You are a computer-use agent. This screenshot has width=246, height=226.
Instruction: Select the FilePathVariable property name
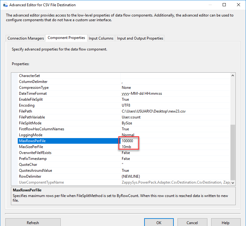point(32,117)
